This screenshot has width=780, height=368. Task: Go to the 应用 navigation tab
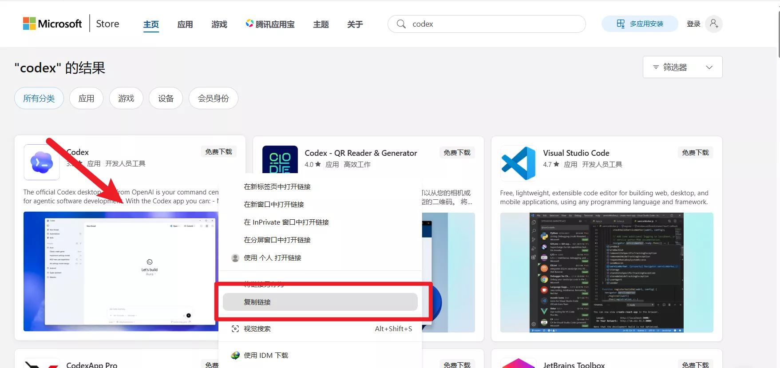point(185,24)
